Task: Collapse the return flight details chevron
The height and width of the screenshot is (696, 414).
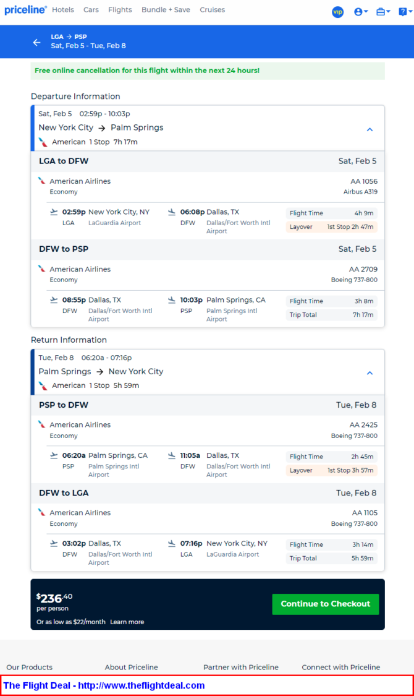Action: coord(370,373)
